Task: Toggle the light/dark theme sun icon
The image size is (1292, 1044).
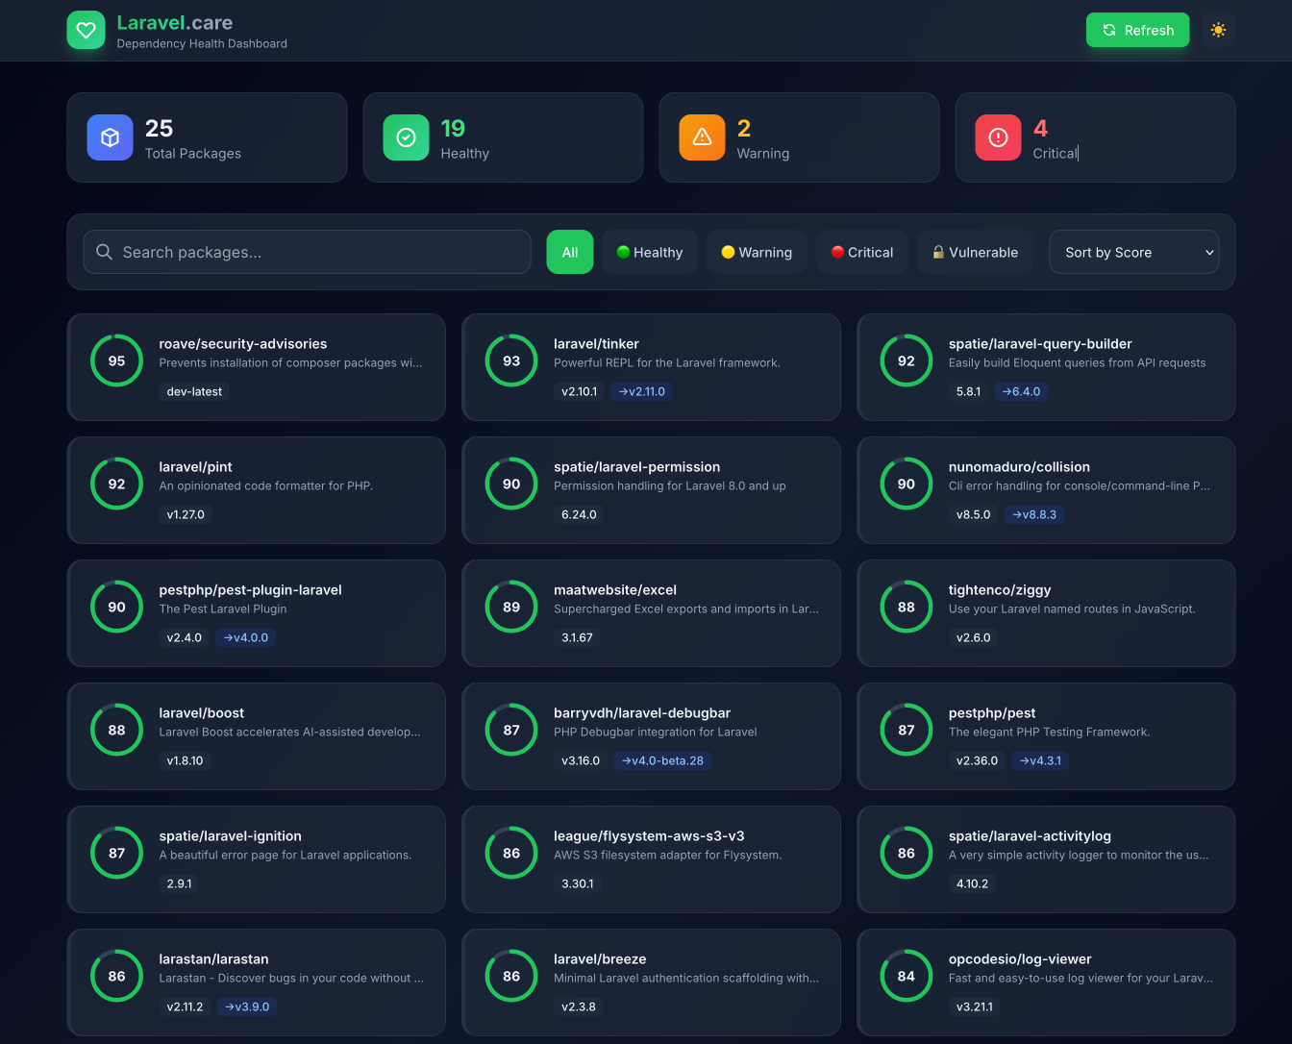Action: pyautogui.click(x=1218, y=30)
